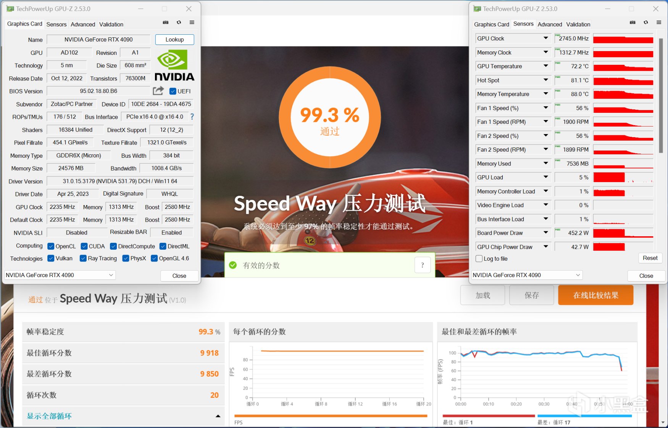Image resolution: width=668 pixels, height=428 pixels.
Task: Switch to Advanced tab in left GPU-Z window
Action: click(83, 24)
